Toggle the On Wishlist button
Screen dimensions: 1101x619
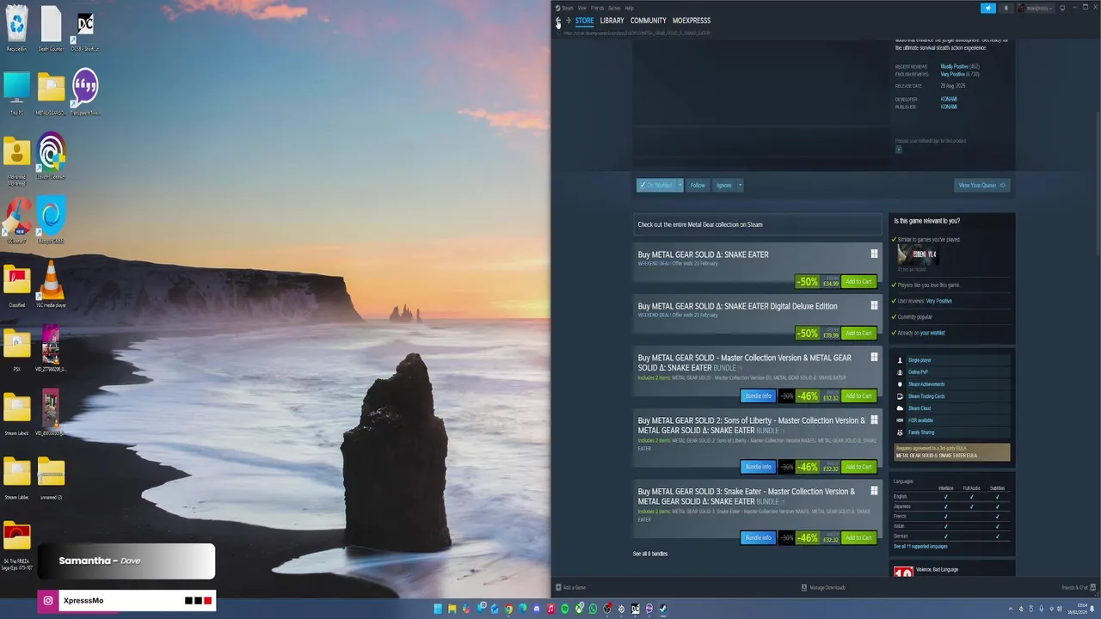[656, 185]
